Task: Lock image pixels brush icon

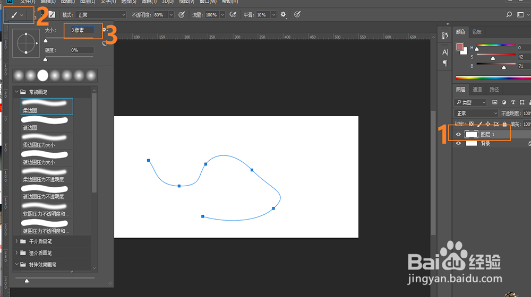Action: (x=479, y=124)
